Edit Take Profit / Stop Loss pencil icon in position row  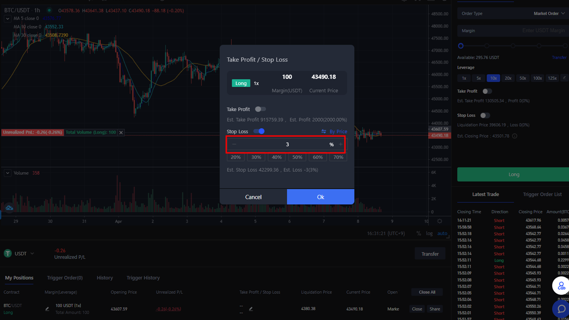(251, 309)
